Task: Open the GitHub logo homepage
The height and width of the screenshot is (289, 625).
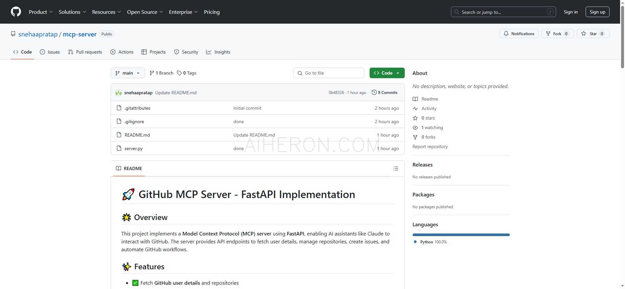Action: pos(16,12)
